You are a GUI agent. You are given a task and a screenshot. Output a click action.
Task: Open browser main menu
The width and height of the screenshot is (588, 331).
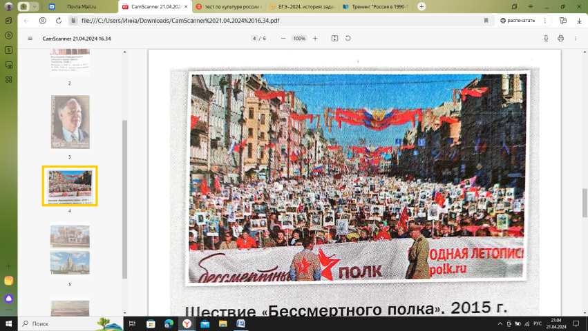point(530,6)
